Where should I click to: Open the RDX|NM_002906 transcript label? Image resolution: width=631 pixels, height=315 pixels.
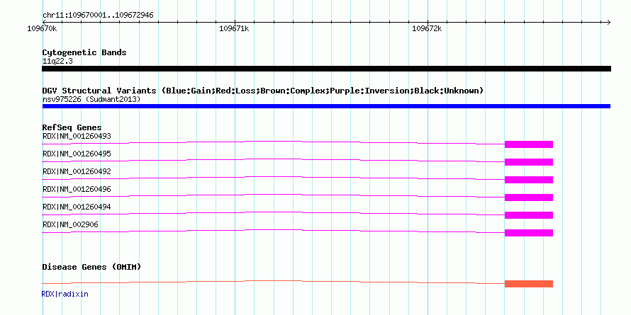[x=70, y=224]
